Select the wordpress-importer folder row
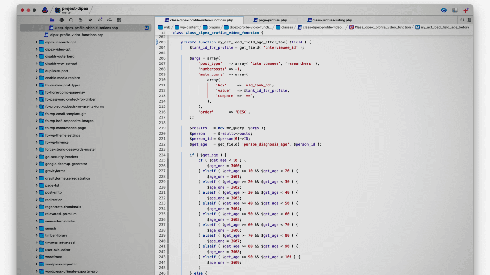Screen dimensions: 490x275 (x=85, y=264)
